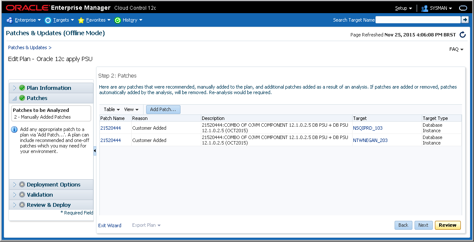Click the Target Type column header
The height and width of the screenshot is (242, 474).
(442, 118)
